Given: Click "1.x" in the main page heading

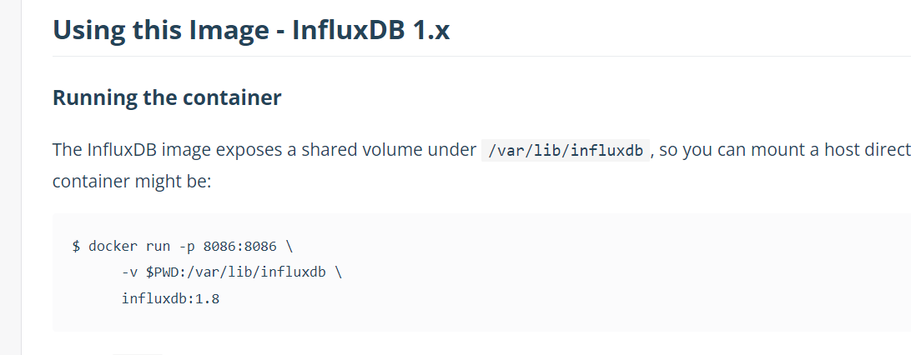Looking at the screenshot, I should [431, 30].
